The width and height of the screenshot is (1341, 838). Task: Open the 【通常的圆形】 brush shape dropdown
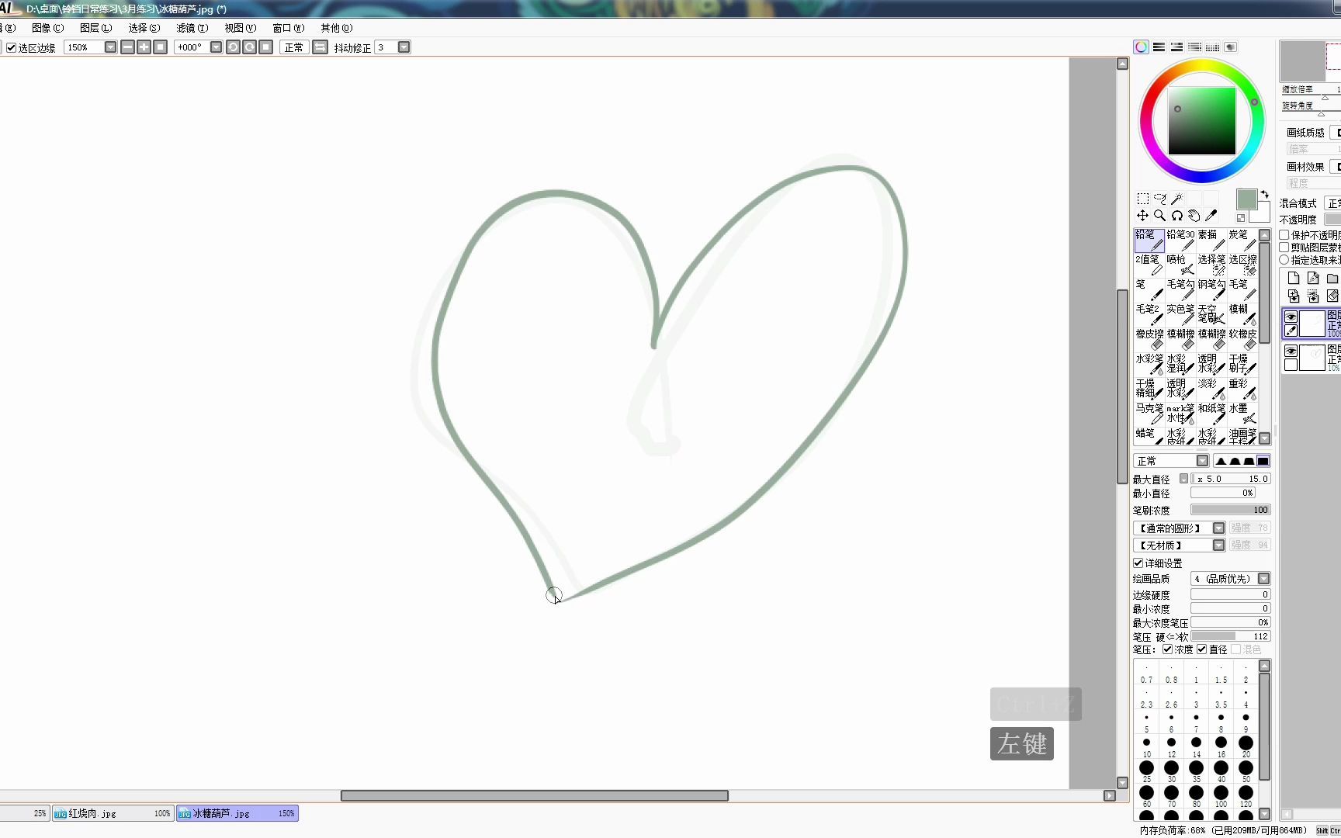(x=1218, y=528)
